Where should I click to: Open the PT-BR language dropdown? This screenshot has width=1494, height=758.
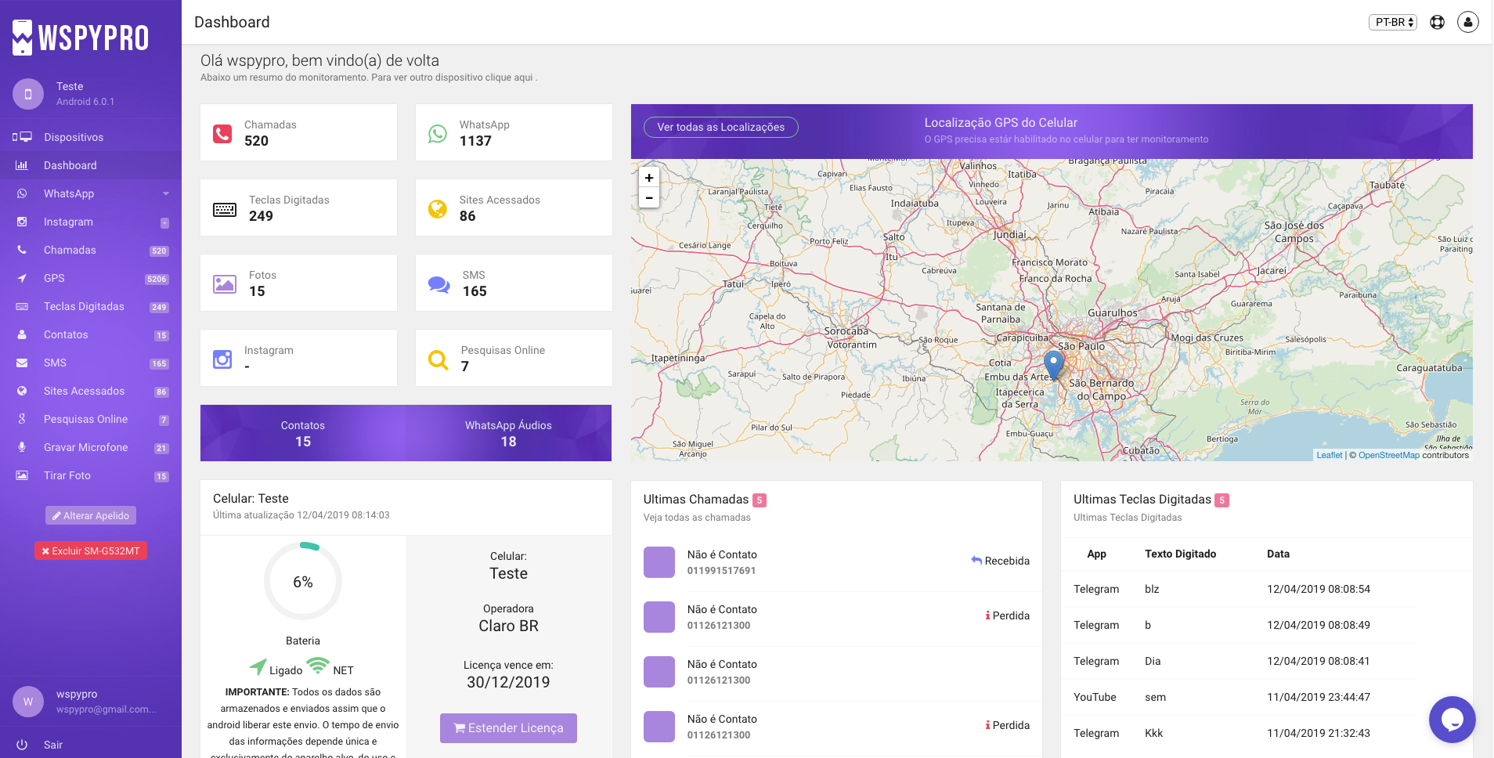click(x=1393, y=22)
